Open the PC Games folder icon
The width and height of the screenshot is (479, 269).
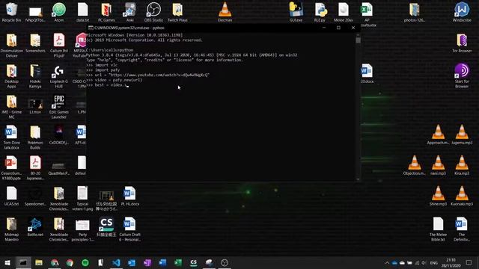(x=106, y=12)
